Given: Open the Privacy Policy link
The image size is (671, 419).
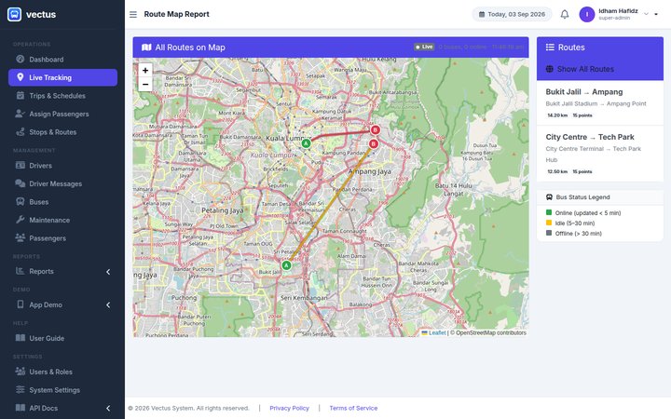Looking at the screenshot, I should pos(289,408).
